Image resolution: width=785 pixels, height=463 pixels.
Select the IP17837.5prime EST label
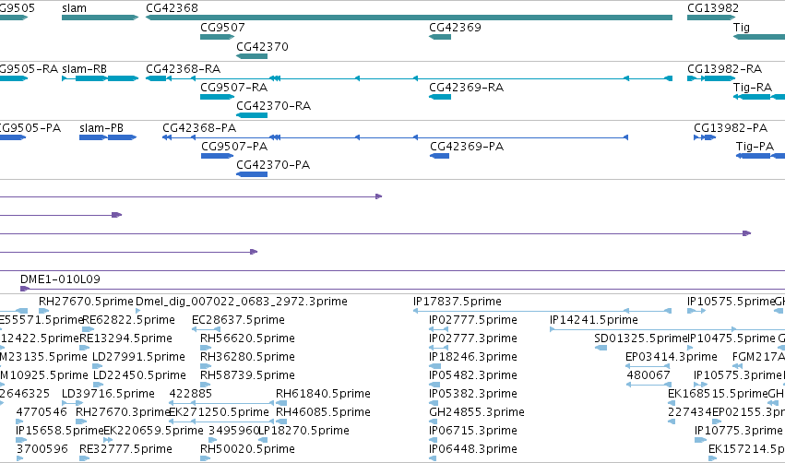pyautogui.click(x=458, y=302)
